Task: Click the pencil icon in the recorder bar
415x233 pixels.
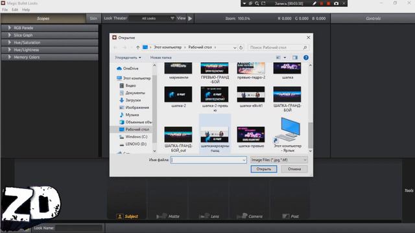Action: point(314,3)
